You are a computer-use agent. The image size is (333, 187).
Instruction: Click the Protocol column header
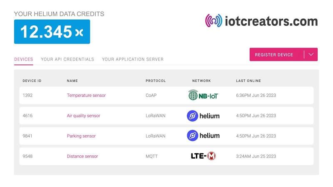coord(156,81)
